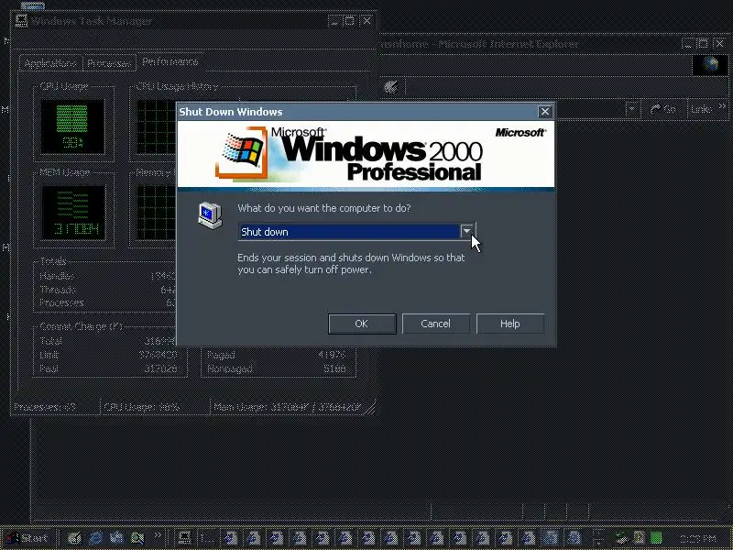Click 'Handles' label in Task Manager Totals

click(57, 276)
